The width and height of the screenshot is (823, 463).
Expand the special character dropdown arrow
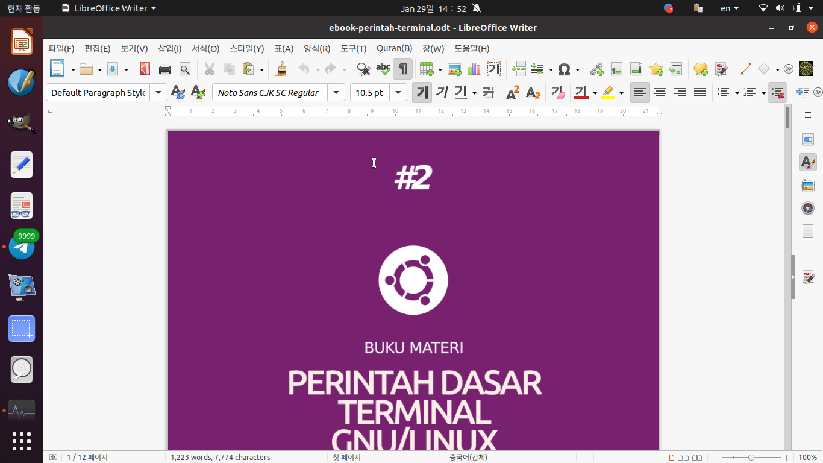(x=577, y=69)
